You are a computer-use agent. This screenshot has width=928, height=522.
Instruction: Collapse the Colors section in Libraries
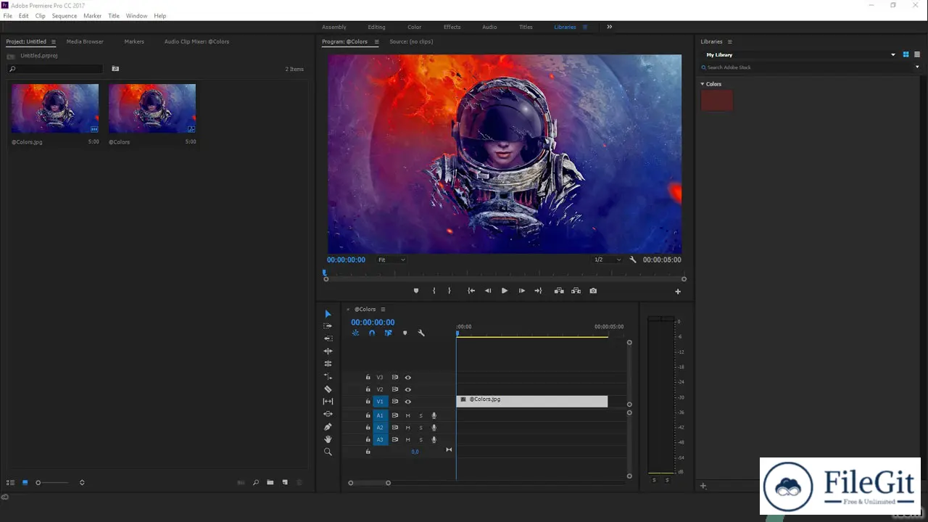tap(703, 84)
